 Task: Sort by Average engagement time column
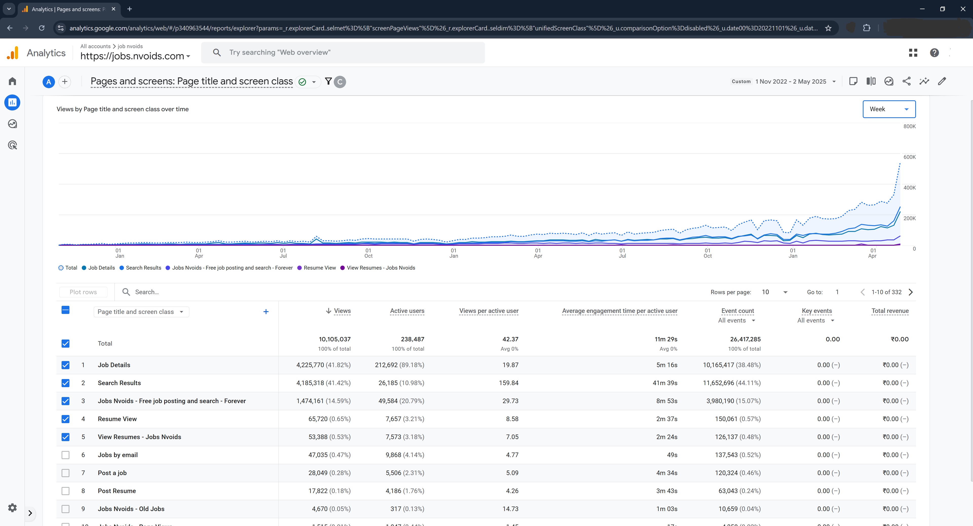(620, 311)
